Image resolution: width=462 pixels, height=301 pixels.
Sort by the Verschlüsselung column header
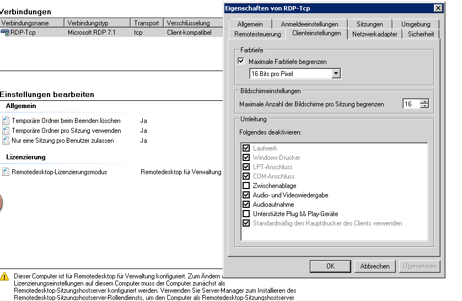pyautogui.click(x=193, y=23)
